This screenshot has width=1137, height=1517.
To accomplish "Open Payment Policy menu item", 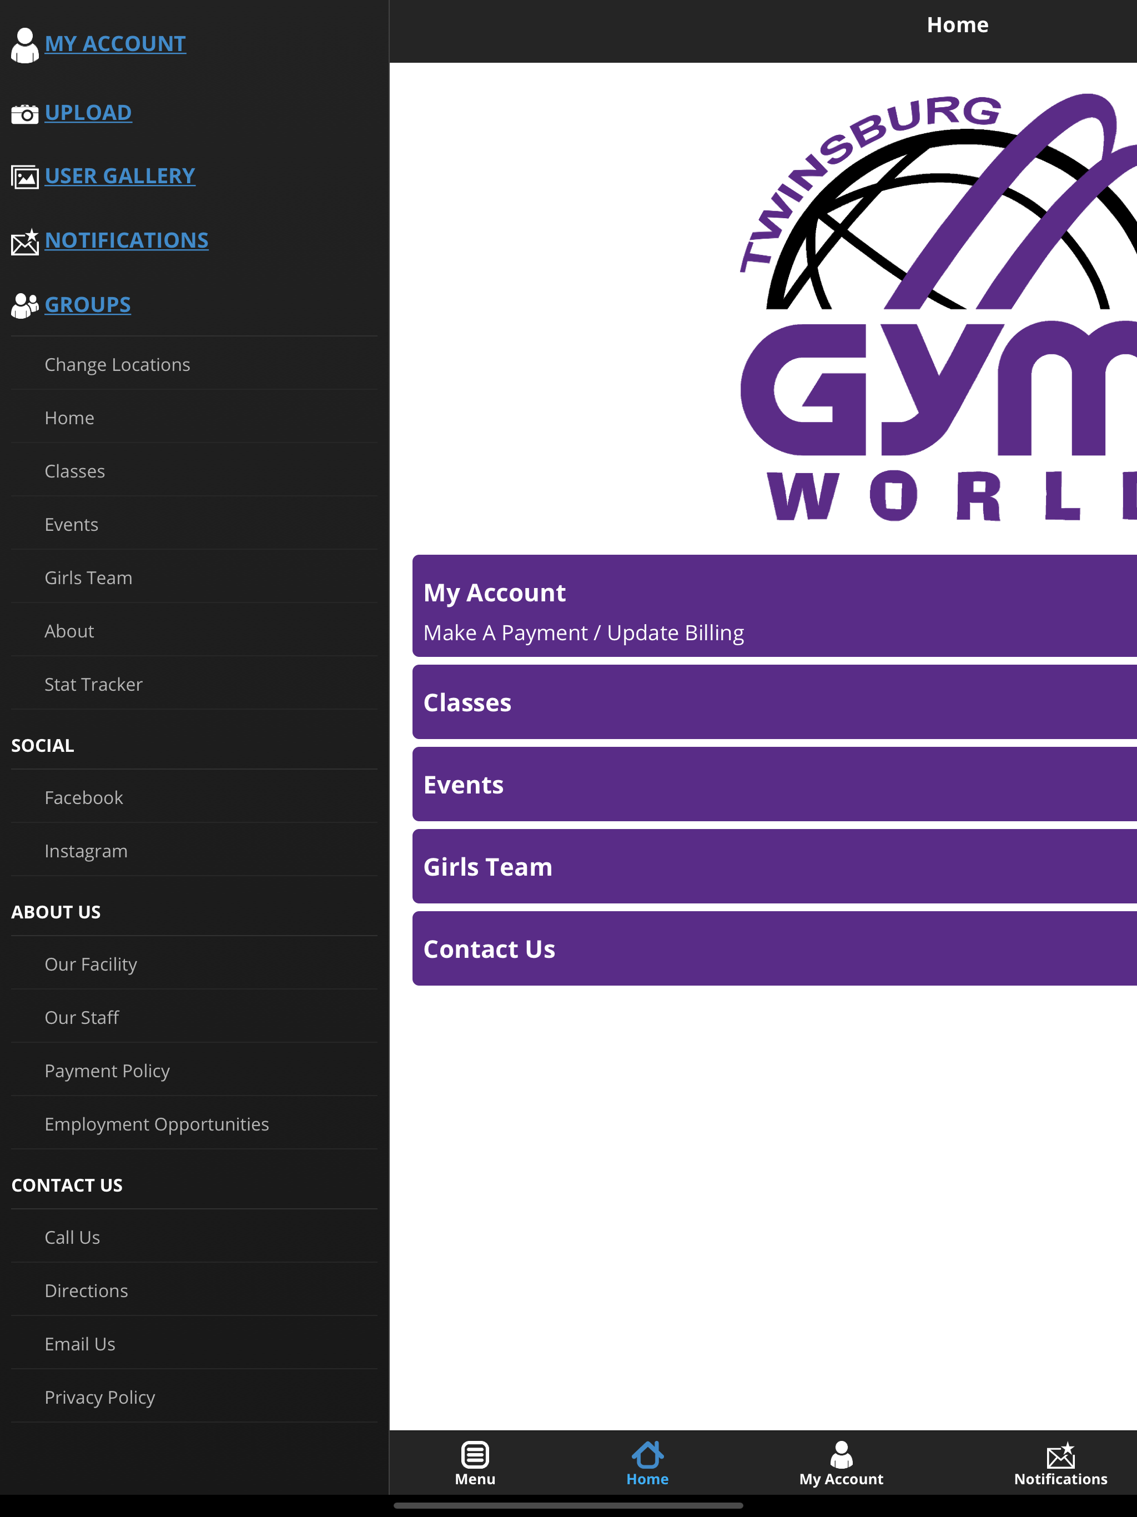I will click(x=194, y=1071).
